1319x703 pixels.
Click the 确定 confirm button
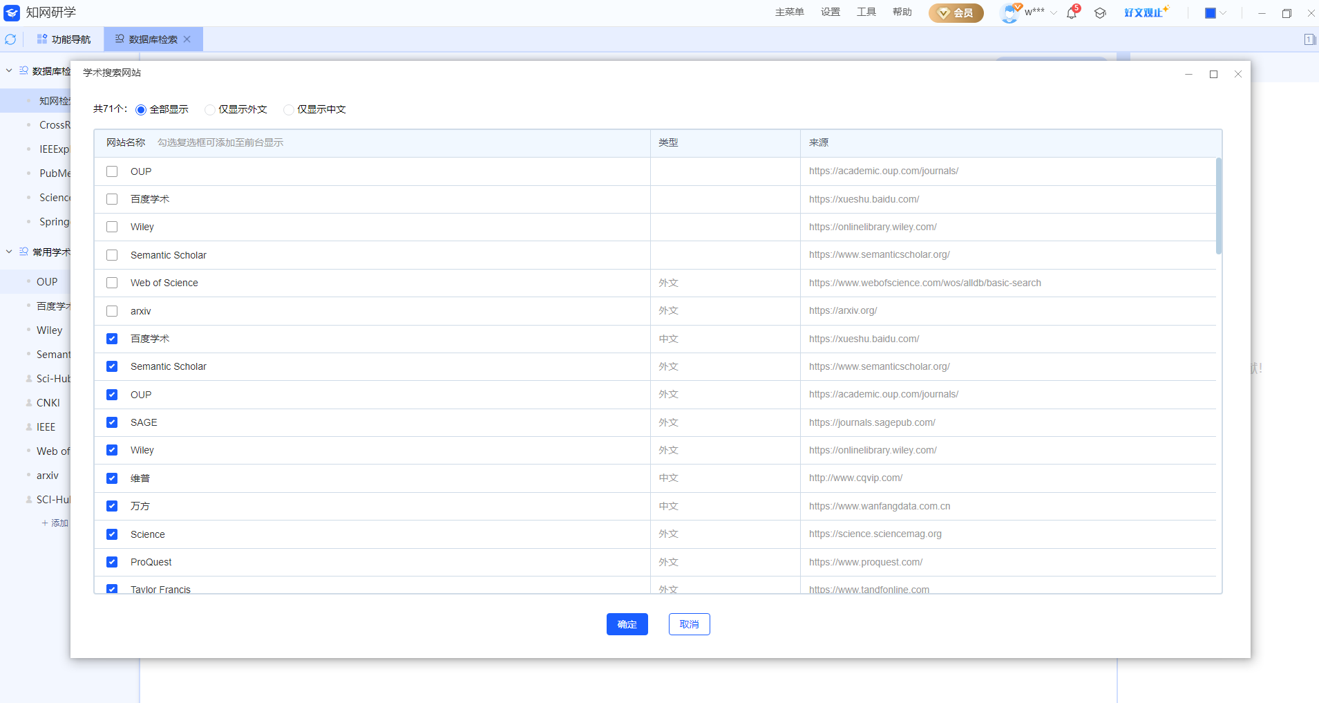(x=627, y=624)
